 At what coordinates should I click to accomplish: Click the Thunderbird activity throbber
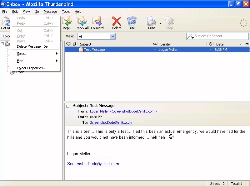coord(244,23)
